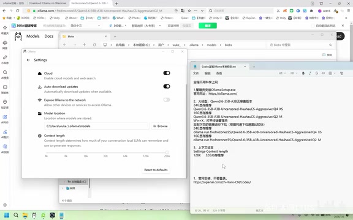Open table dropdown in Notepad toolbar
Viewport: 353px width, 220px height.
click(x=332, y=73)
